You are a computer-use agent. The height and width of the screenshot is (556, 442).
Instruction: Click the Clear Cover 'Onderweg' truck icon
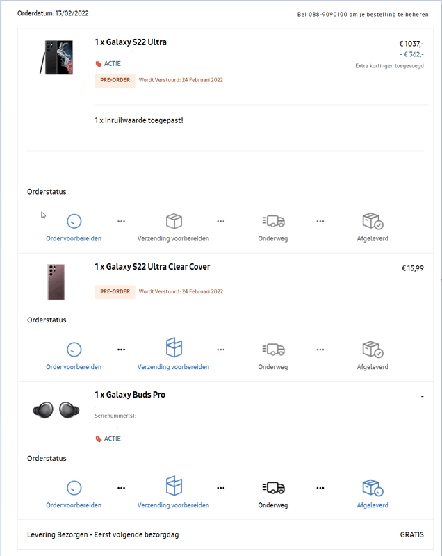coord(273,349)
